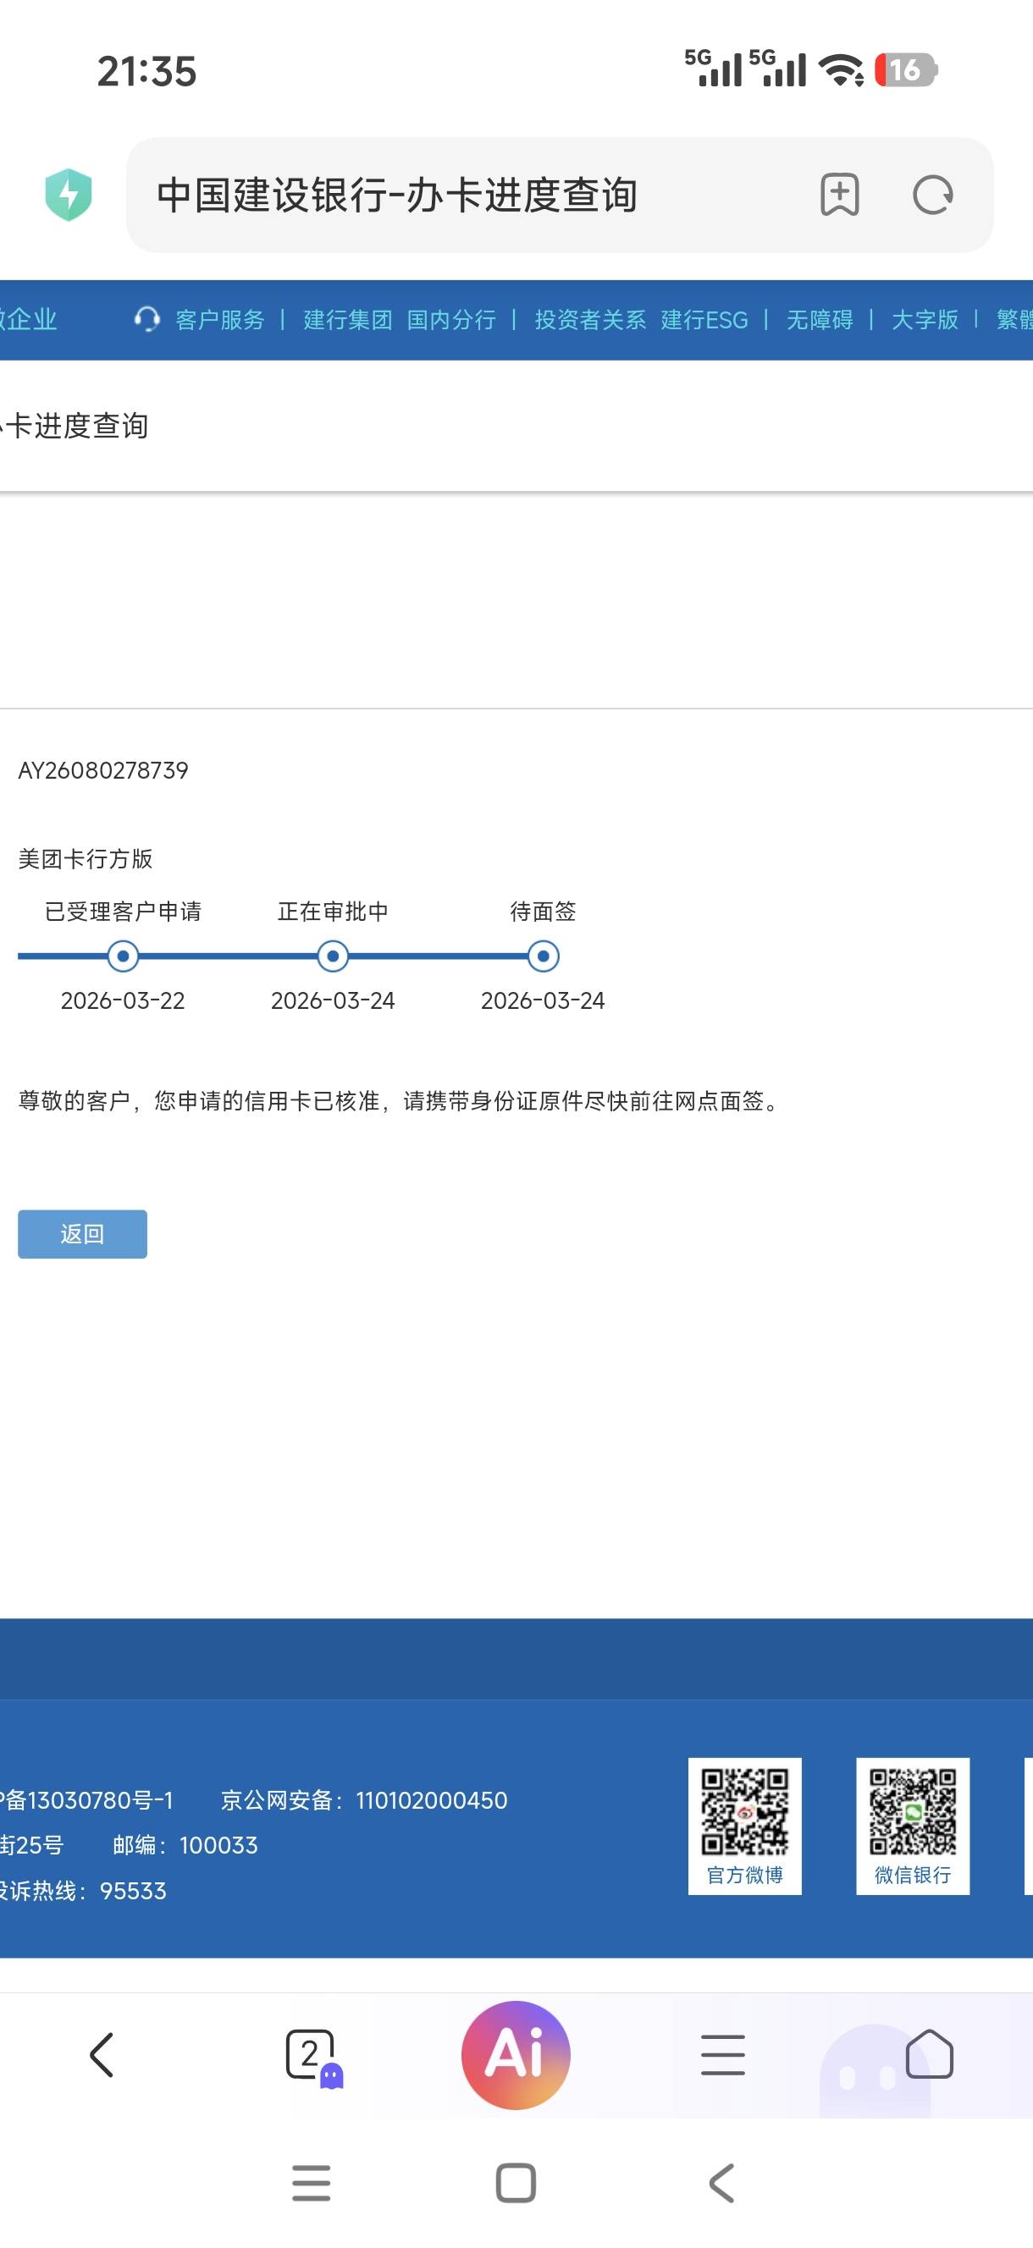Open 客户服务 link
This screenshot has height=2248, width=1033.
tap(219, 320)
